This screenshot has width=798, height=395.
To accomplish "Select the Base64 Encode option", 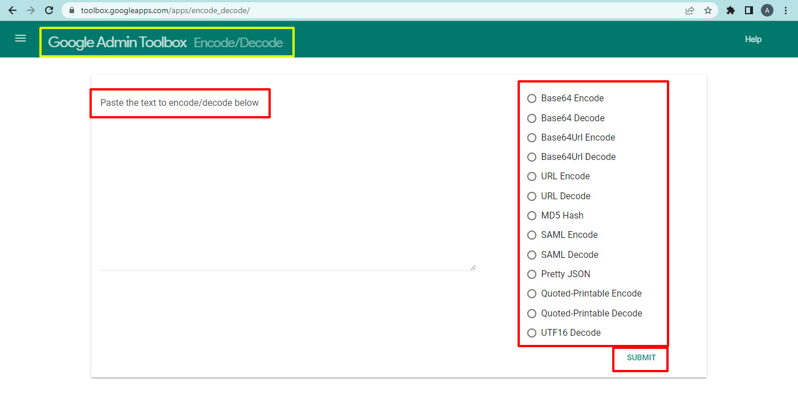I will tap(532, 98).
